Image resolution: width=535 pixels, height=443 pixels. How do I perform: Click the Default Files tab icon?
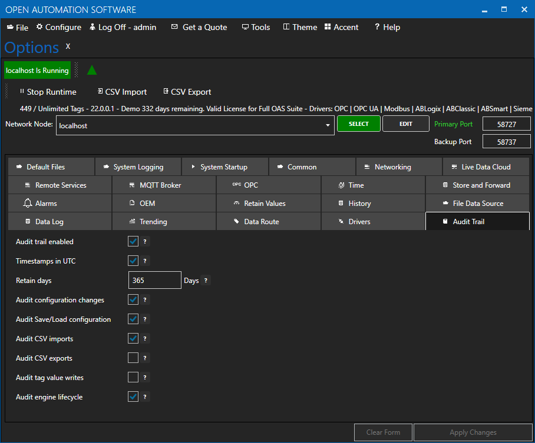19,167
